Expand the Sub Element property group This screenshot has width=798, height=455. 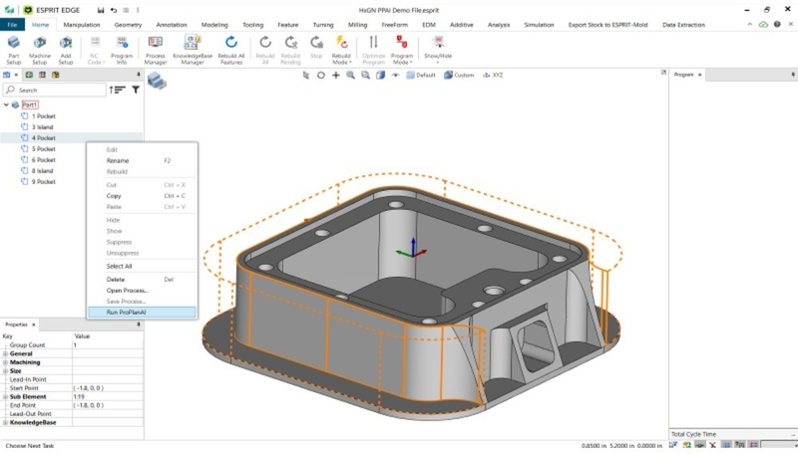coord(5,396)
